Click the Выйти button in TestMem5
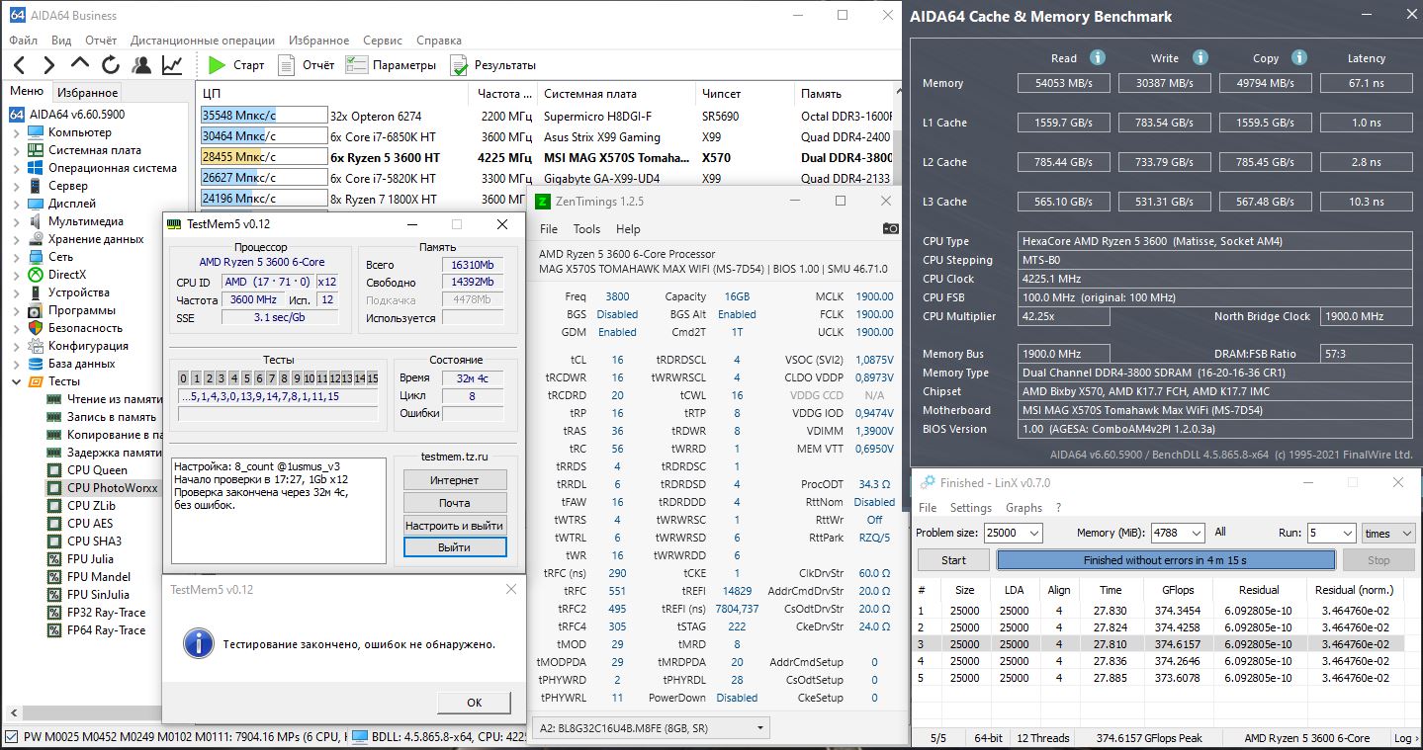This screenshot has height=750, width=1423. click(x=455, y=547)
